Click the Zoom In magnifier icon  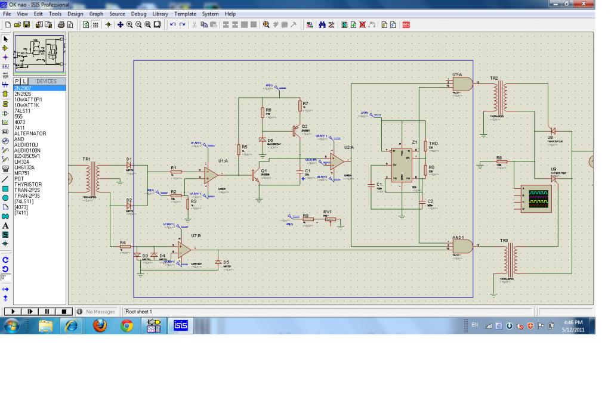[x=128, y=25]
